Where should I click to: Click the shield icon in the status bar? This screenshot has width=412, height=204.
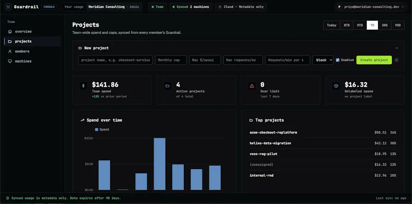[x=8, y=198]
